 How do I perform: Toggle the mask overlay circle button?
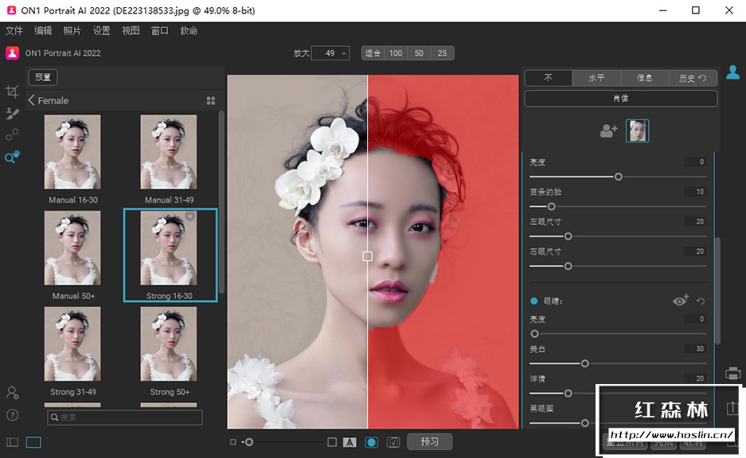(x=371, y=442)
